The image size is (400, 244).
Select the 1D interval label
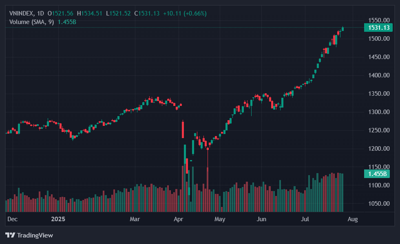(40, 13)
